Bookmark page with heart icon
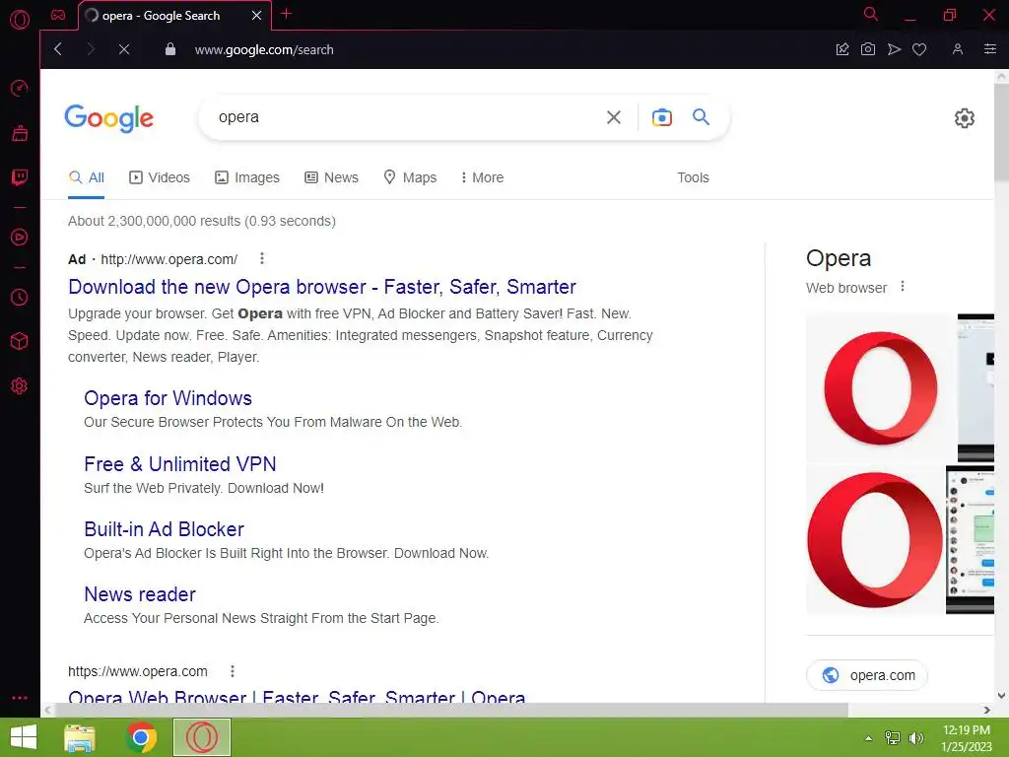Viewport: 1009px width, 757px height. 919,49
